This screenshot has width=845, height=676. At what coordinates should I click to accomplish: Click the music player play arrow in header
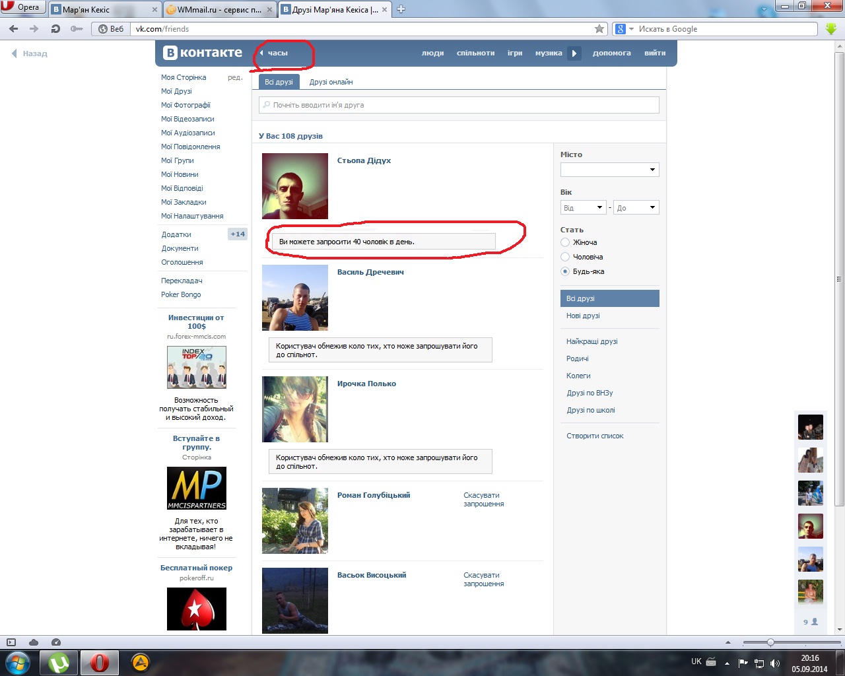pos(574,53)
